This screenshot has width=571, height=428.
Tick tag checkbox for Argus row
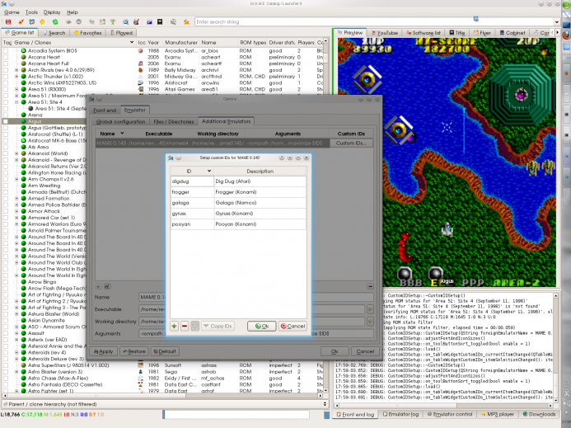[6, 121]
